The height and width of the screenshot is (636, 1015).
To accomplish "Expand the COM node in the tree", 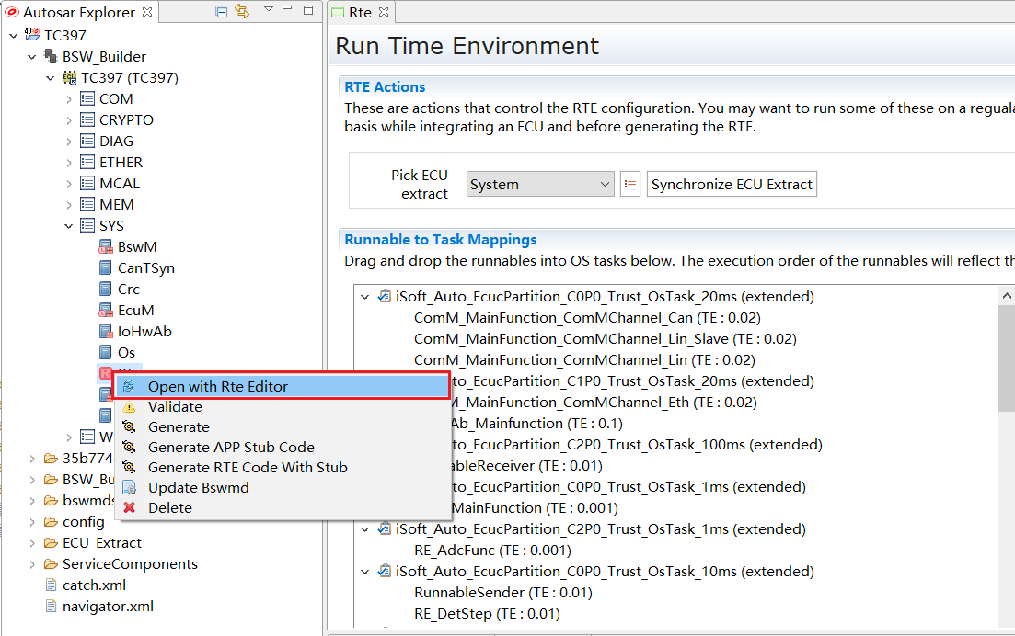I will tap(69, 99).
